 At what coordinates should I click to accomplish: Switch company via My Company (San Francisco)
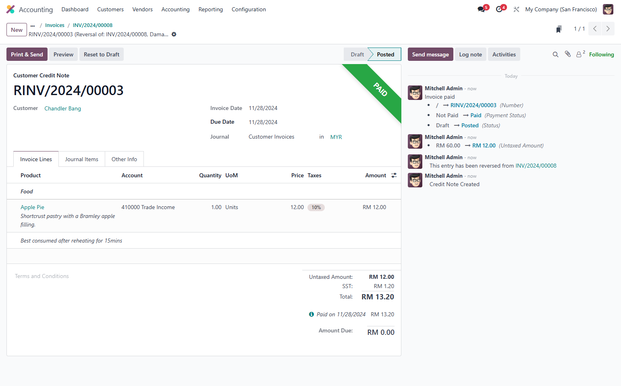tap(561, 9)
